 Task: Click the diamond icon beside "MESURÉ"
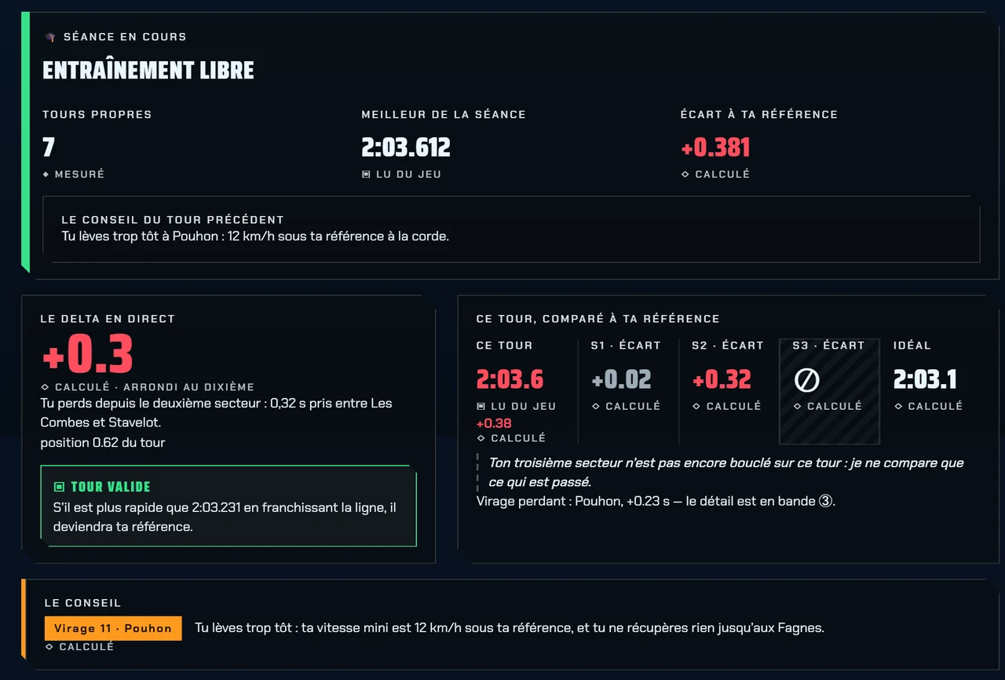pyautogui.click(x=46, y=174)
